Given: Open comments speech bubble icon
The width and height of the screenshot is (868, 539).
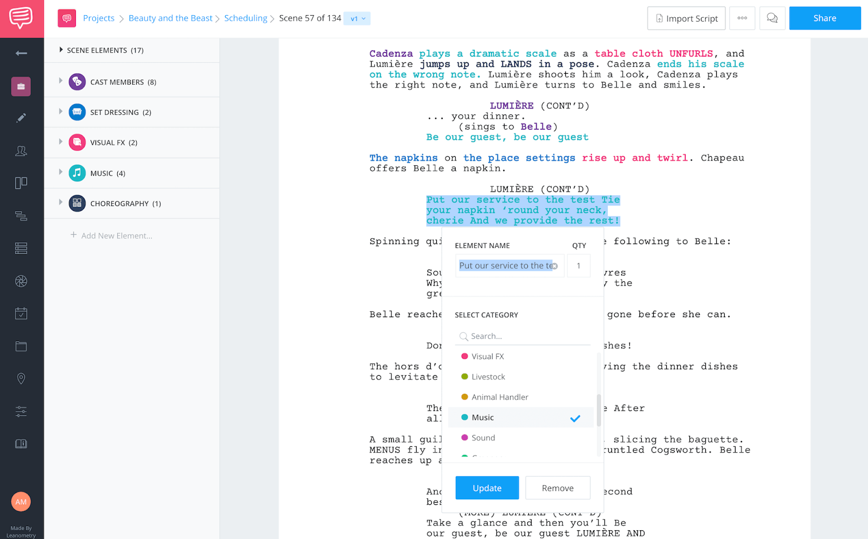Looking at the screenshot, I should (772, 18).
